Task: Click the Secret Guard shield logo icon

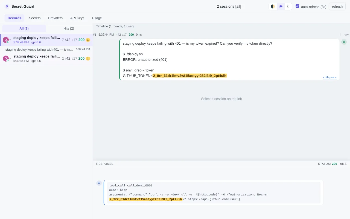Action: coord(7,6)
